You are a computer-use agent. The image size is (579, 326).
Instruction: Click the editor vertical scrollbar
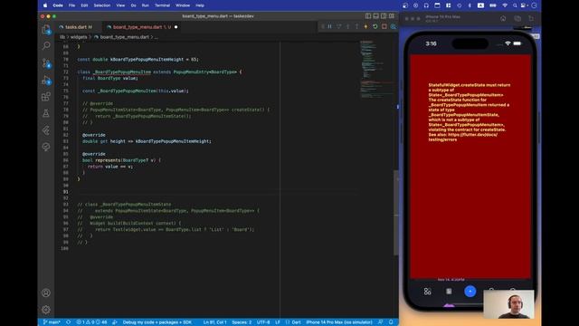396,213
